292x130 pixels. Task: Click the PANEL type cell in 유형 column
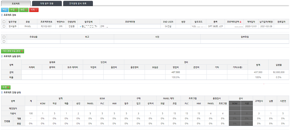pyautogui.click(x=28, y=26)
